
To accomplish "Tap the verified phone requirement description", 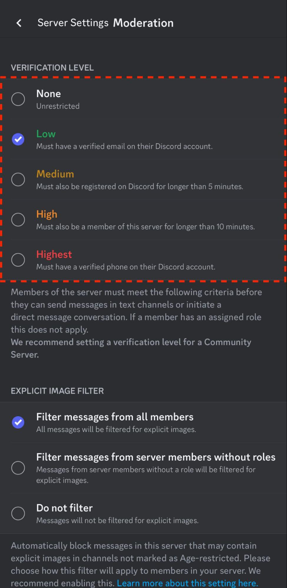I will pyautogui.click(x=126, y=267).
